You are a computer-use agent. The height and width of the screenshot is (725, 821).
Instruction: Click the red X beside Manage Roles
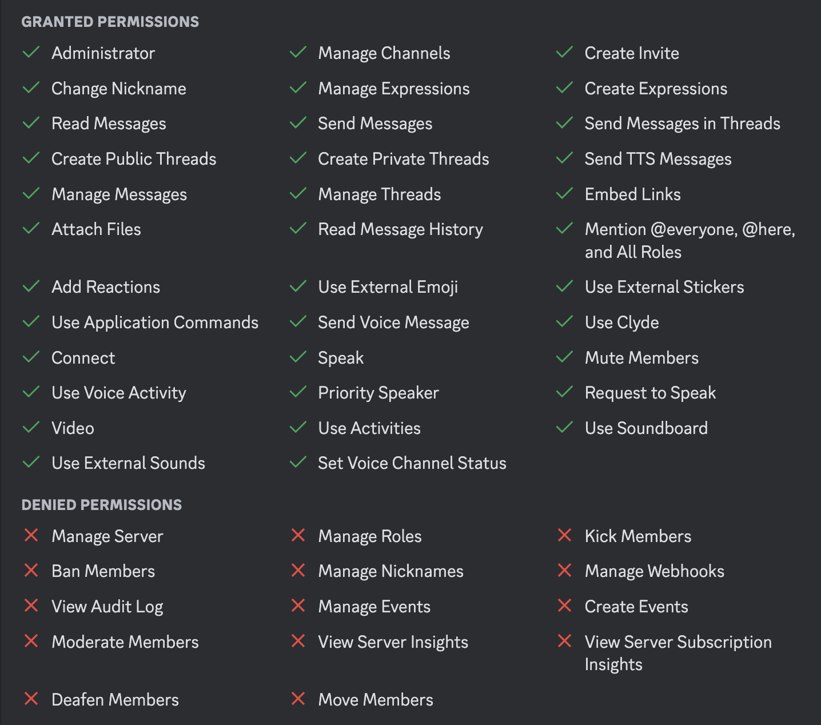(298, 535)
